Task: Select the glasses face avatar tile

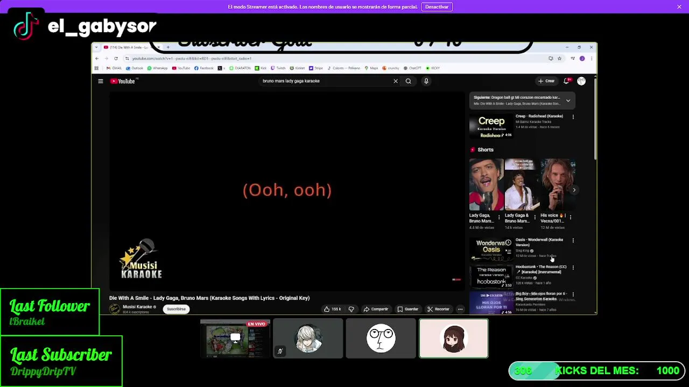Action: click(x=381, y=339)
